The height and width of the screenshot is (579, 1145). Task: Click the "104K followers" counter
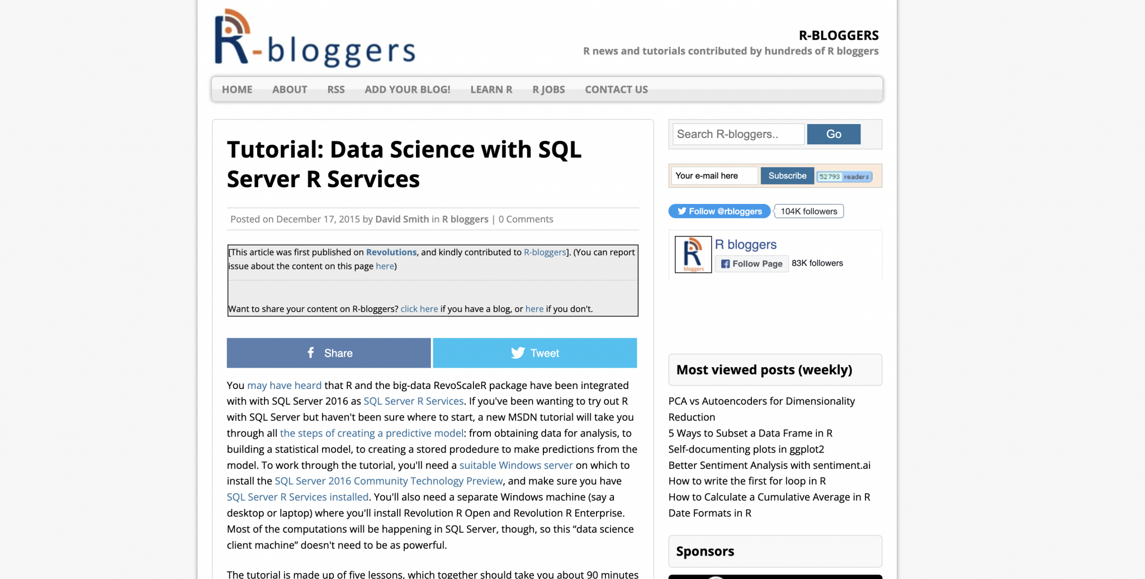point(808,211)
